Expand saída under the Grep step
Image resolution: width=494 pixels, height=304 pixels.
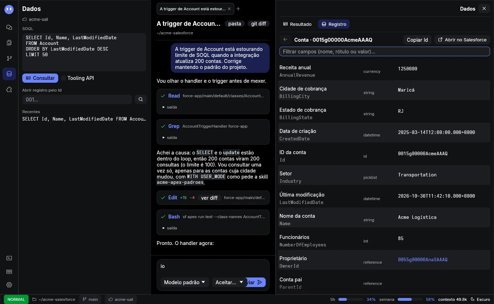point(170,138)
